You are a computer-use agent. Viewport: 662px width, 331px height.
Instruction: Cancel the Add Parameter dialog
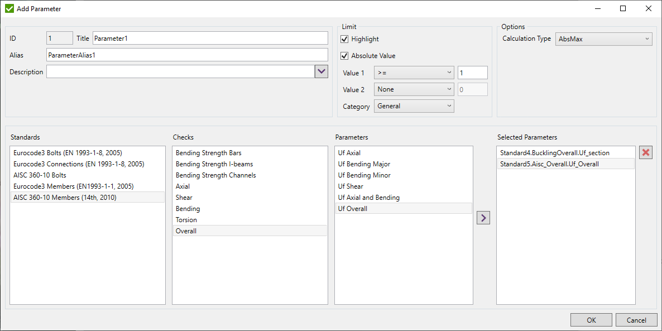(x=636, y=319)
